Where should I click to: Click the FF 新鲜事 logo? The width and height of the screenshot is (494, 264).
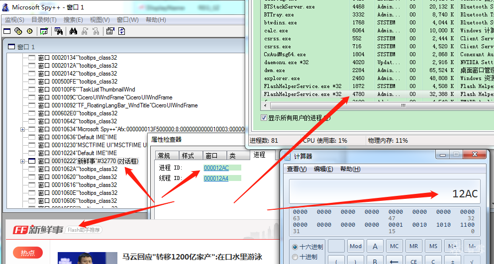pyautogui.click(x=38, y=230)
